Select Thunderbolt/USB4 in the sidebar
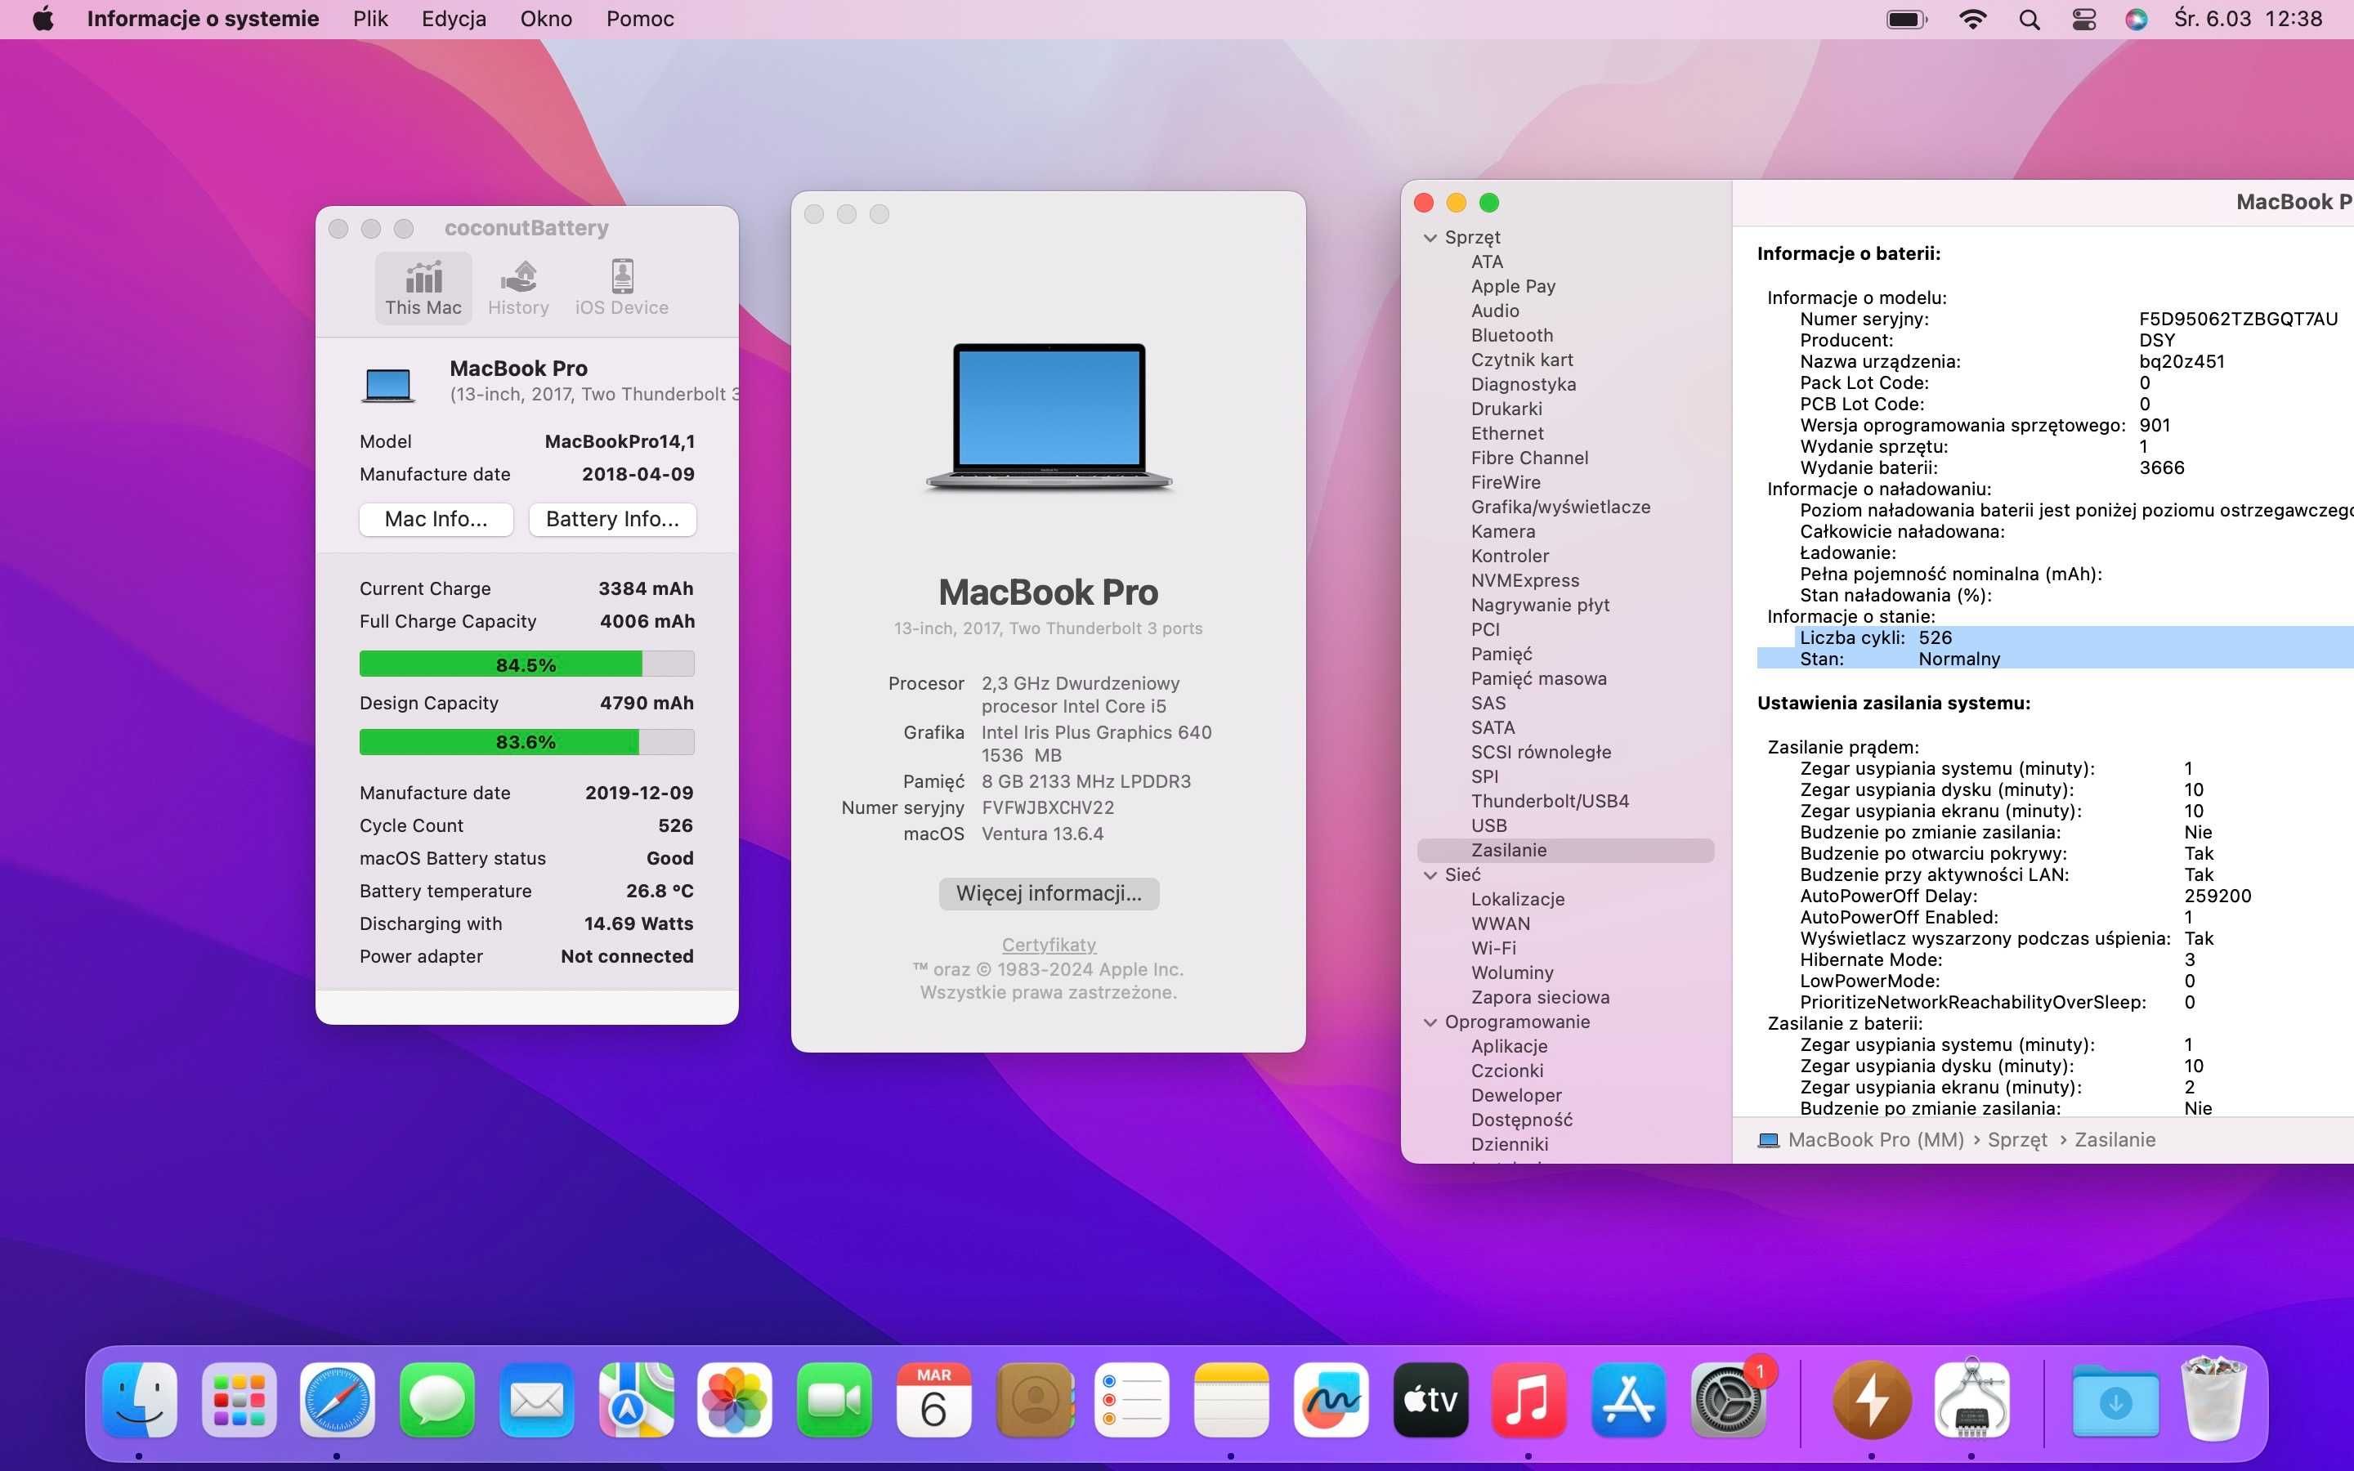 1550,802
